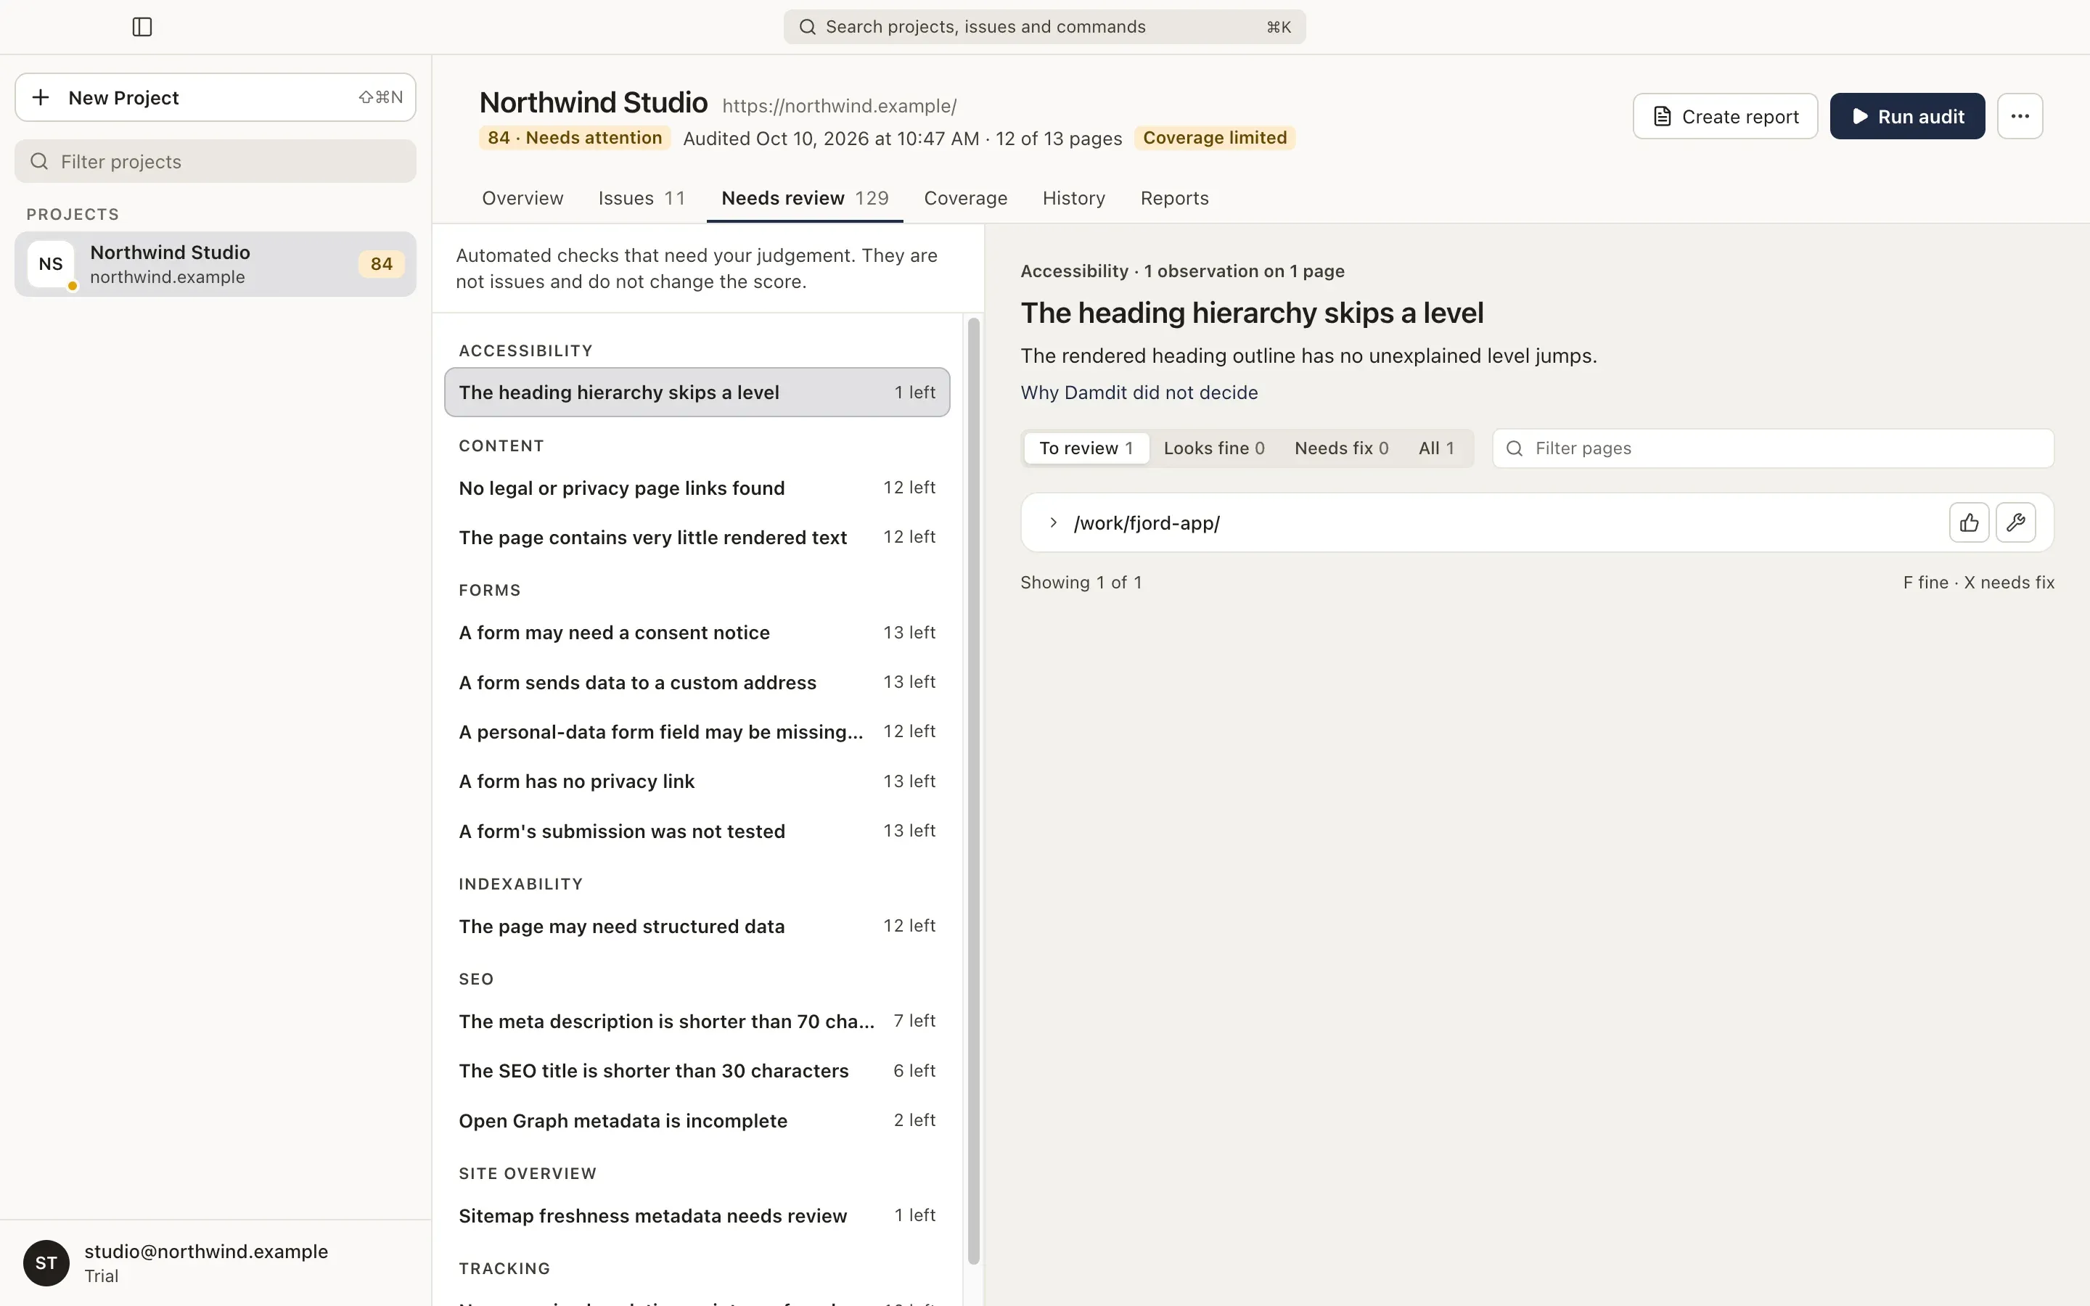Expand the /work/fjord-app/ row chevron
This screenshot has width=2090, height=1306.
1053,522
